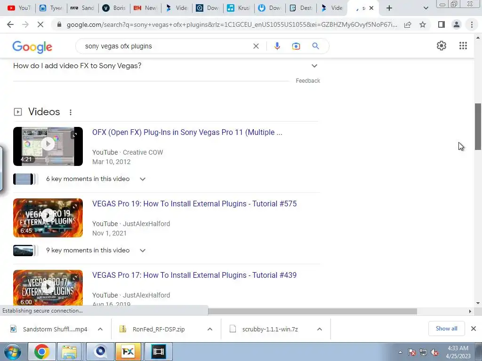Open the Sandstorm Shuffl mp4 download
This screenshot has height=361, width=482.
[x=55, y=329]
